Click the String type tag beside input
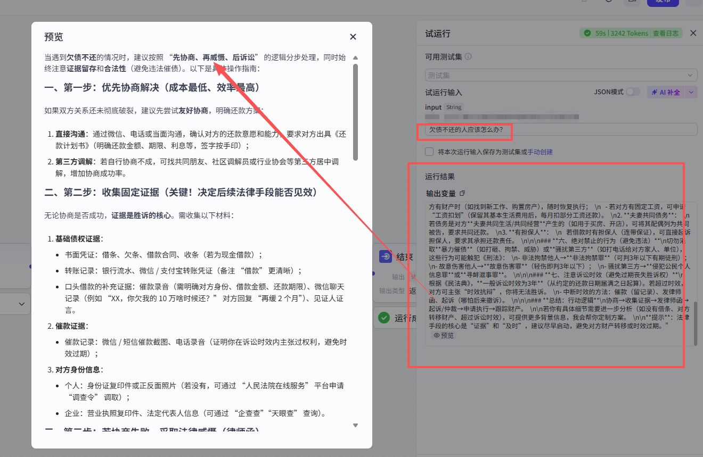Viewport: 703px width, 457px height. point(454,107)
